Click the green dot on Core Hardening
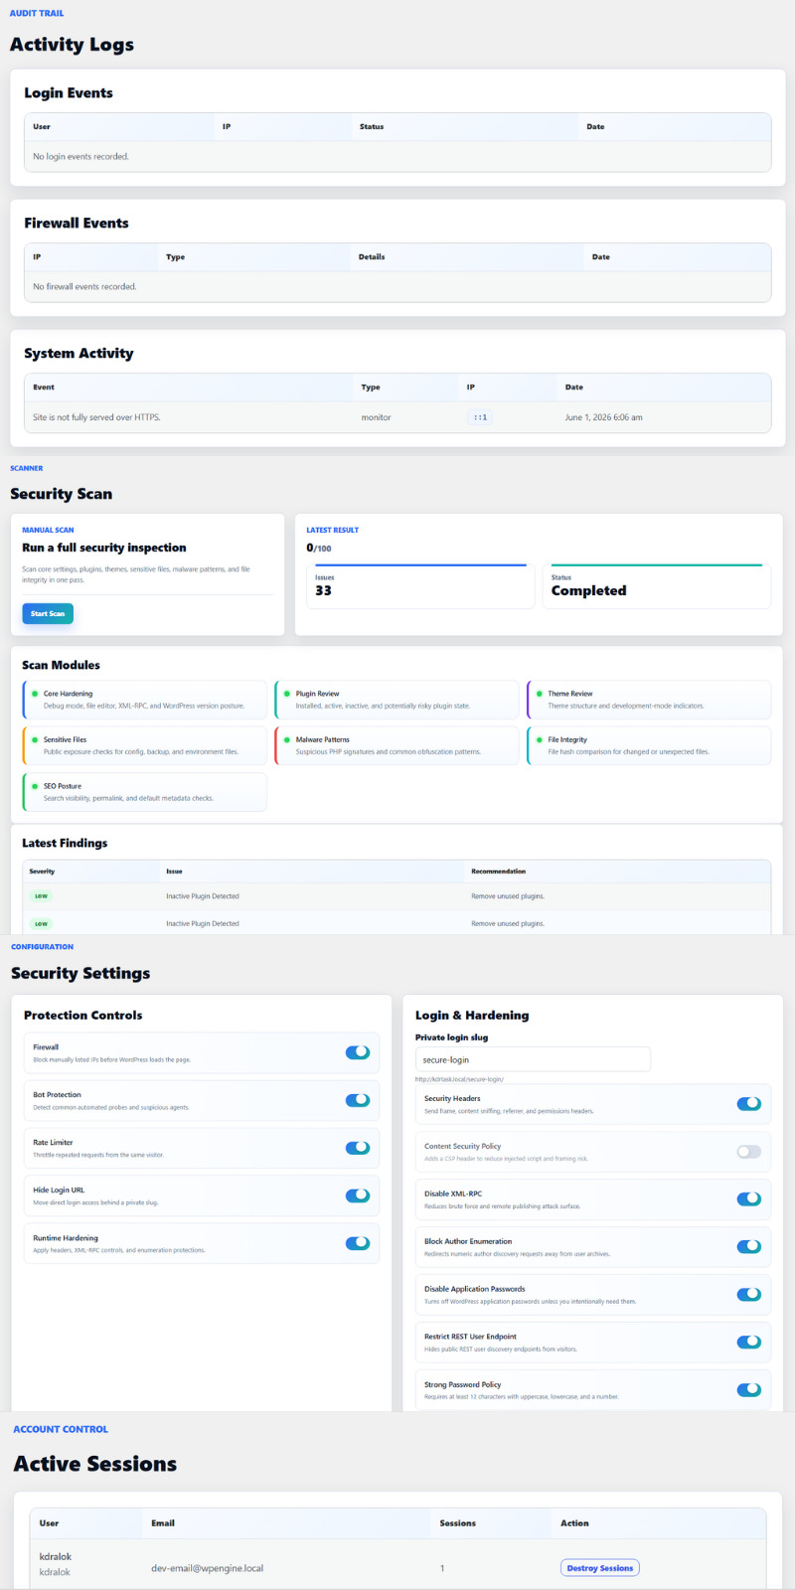 coord(34,694)
